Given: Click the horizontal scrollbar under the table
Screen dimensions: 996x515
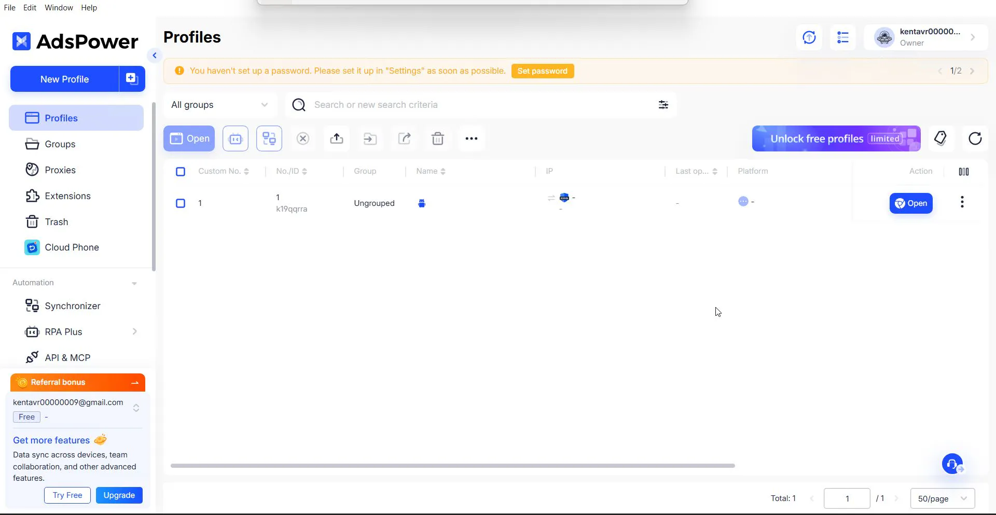Looking at the screenshot, I should tap(453, 466).
